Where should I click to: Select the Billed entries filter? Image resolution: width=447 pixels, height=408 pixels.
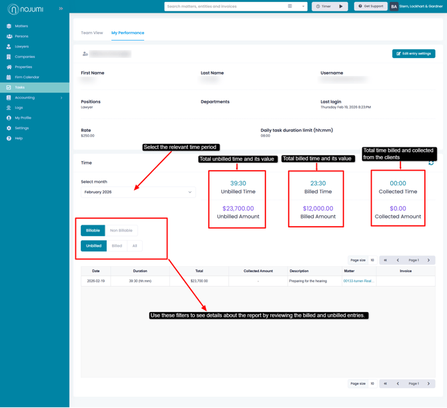[x=117, y=246]
